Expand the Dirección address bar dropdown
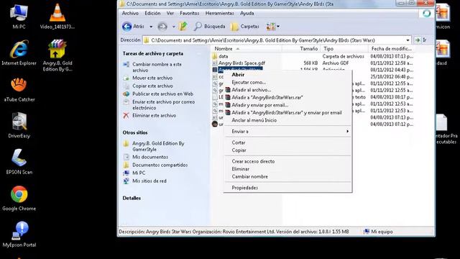Viewport: 460px width, 259px height. (408, 40)
